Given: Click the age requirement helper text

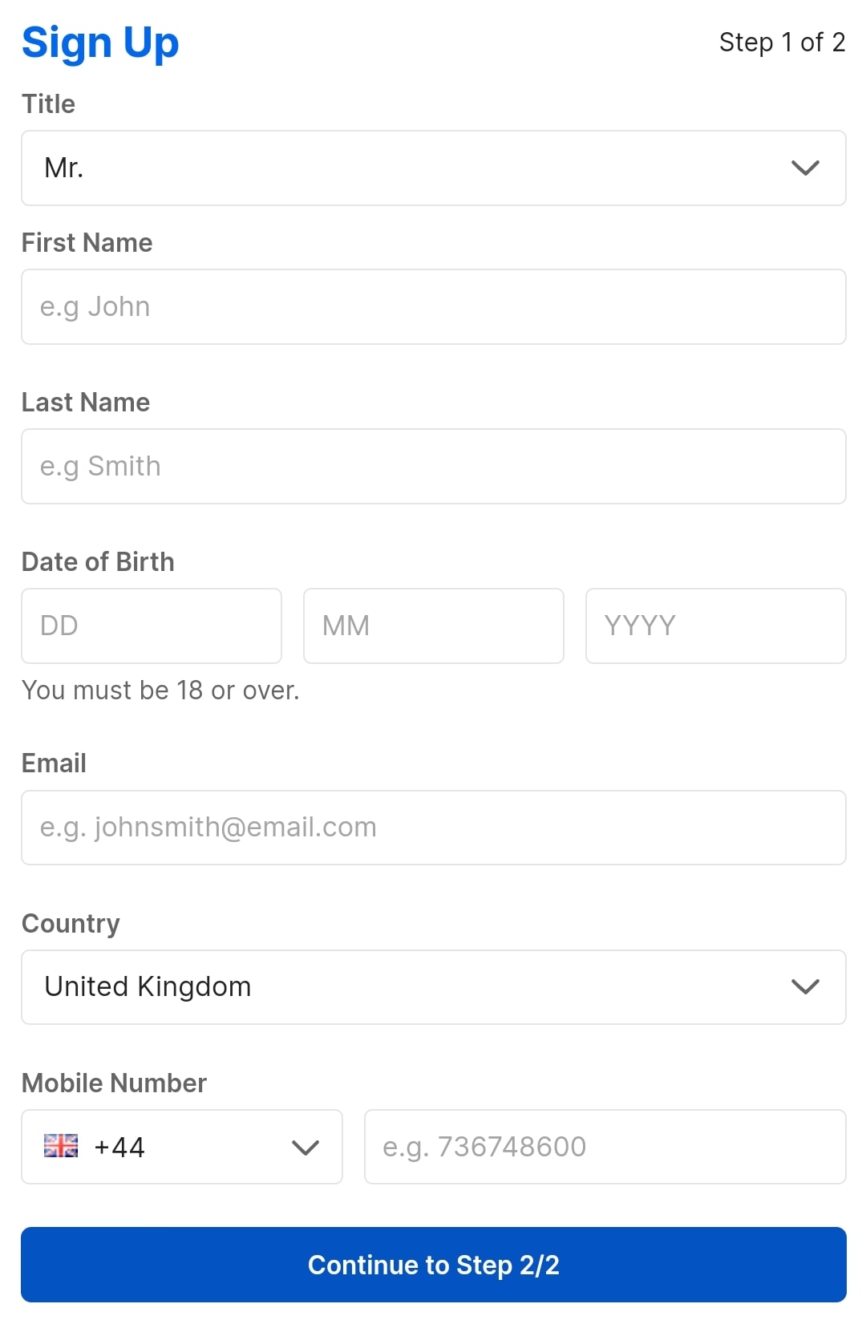Looking at the screenshot, I should (x=160, y=690).
